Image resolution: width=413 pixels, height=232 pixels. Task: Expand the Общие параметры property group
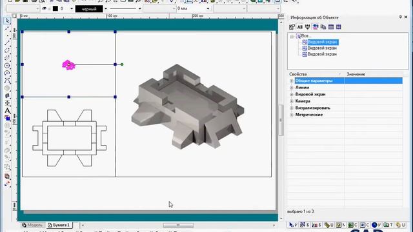pos(291,81)
